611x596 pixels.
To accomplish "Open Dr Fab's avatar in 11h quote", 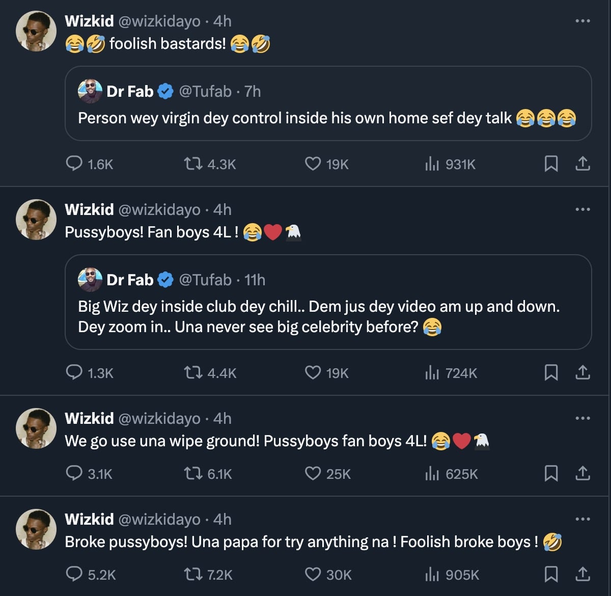I will (x=90, y=280).
